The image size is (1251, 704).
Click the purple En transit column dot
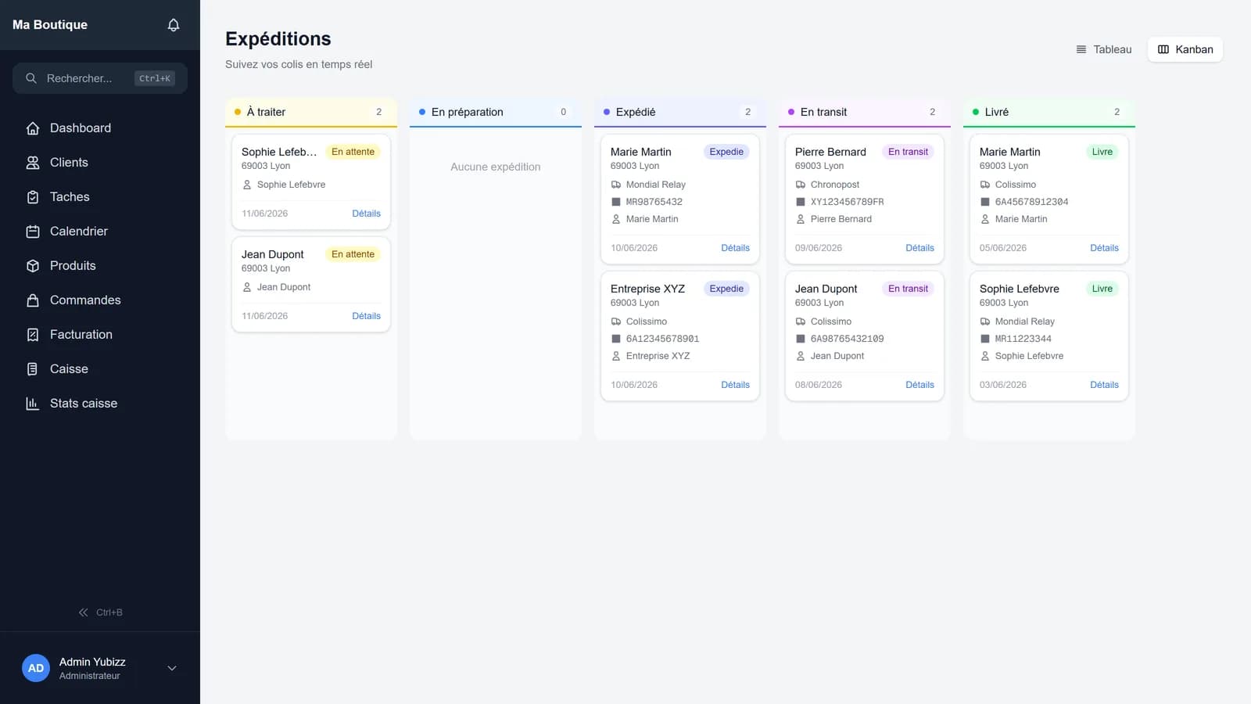[791, 112]
